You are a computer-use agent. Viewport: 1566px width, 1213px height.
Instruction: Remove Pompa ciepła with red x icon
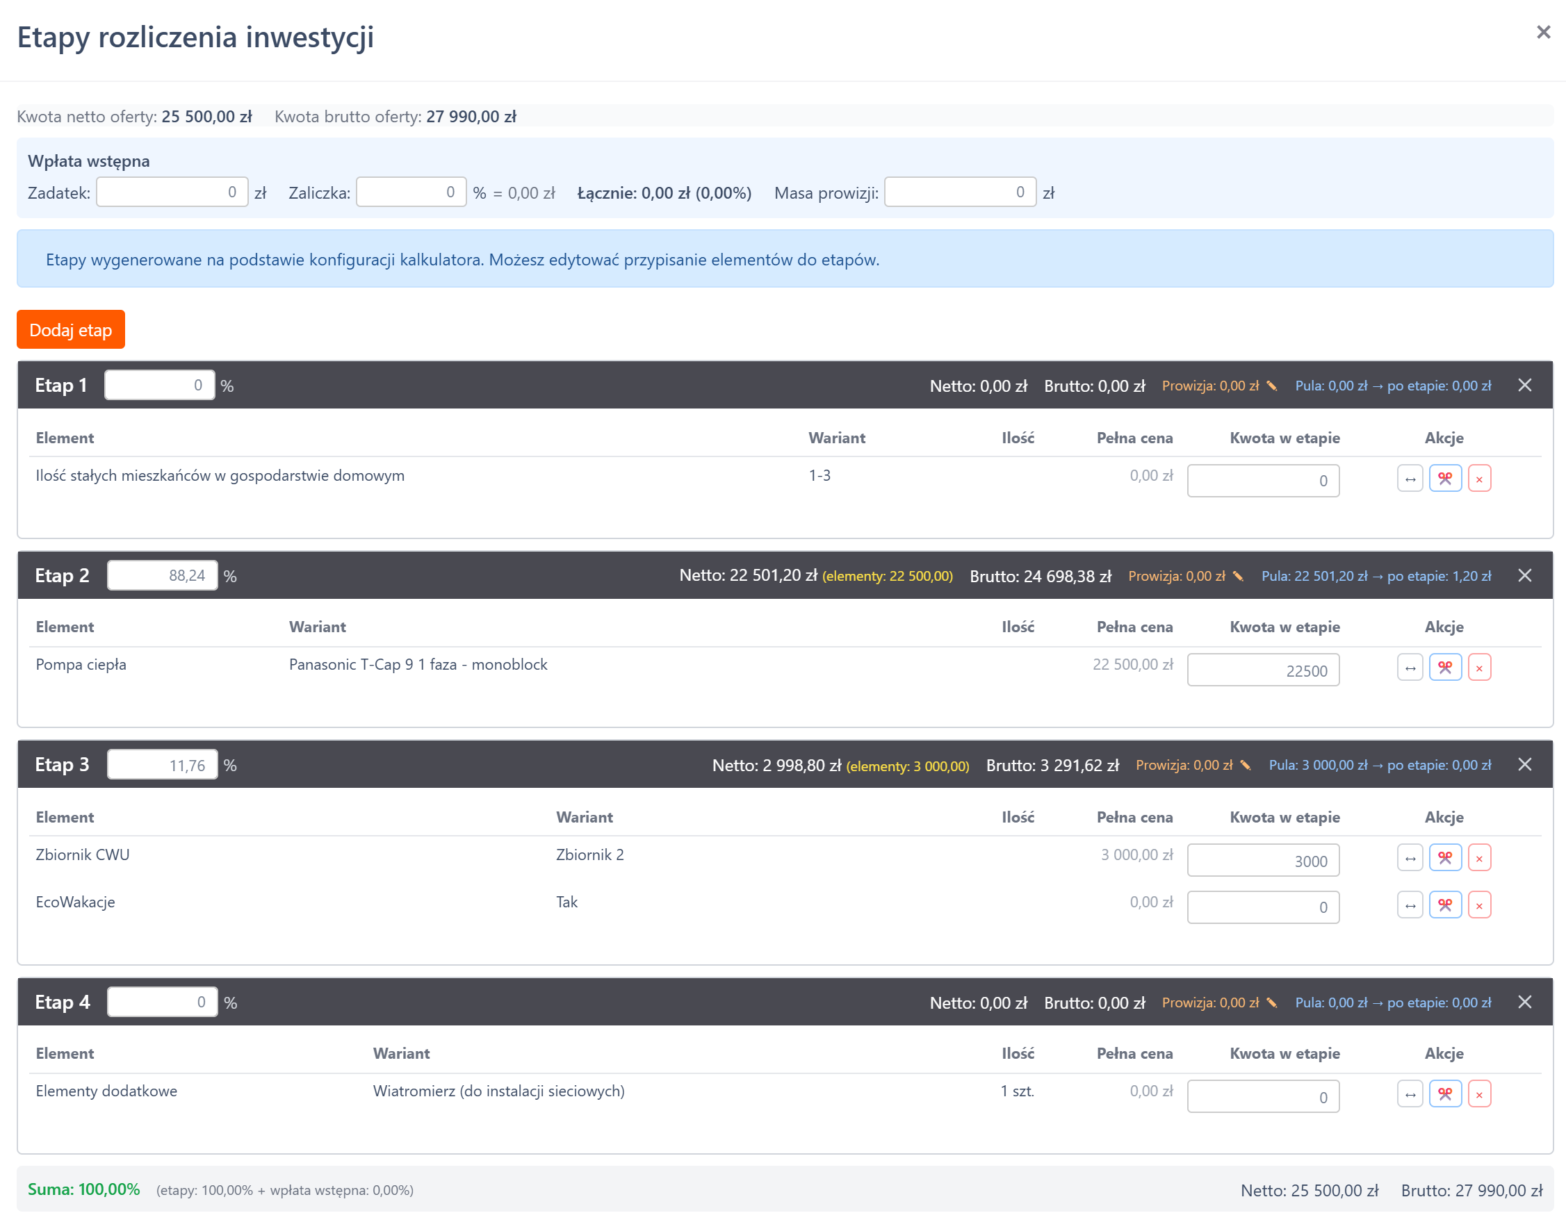[x=1478, y=667]
